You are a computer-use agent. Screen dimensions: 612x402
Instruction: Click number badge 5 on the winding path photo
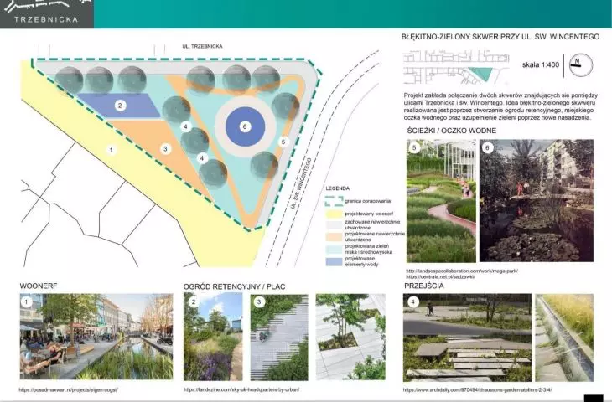click(x=413, y=147)
